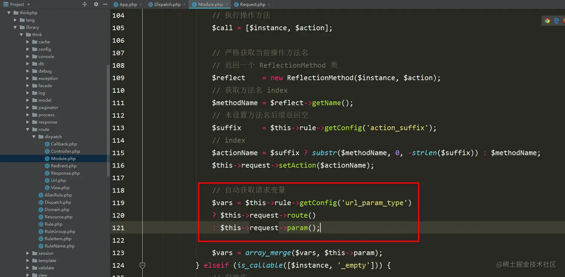Select the db folder
The height and width of the screenshot is (277, 565).
[x=41, y=64]
